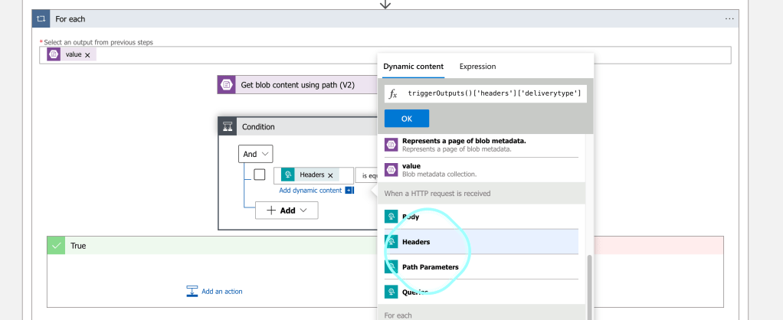Click the Add dynamic content link
This screenshot has height=320, width=783.
pyautogui.click(x=310, y=190)
